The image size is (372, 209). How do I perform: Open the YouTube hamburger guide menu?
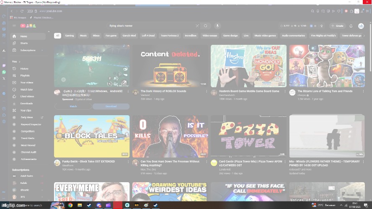click(14, 26)
